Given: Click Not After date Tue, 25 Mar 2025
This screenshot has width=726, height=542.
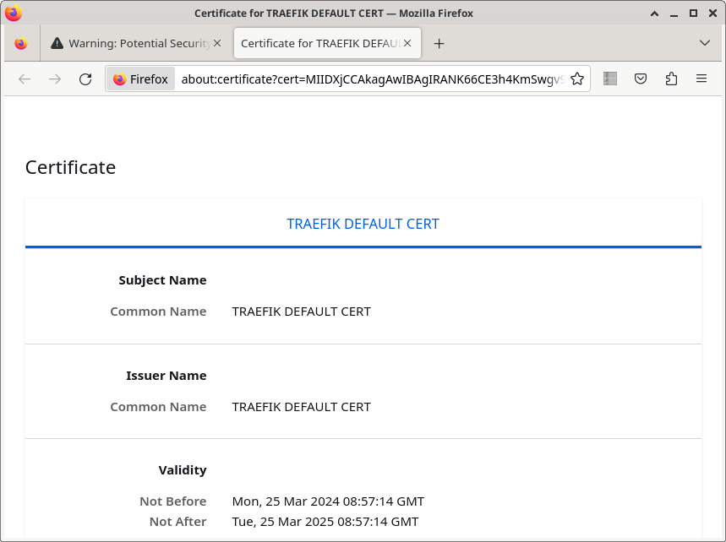Looking at the screenshot, I should [325, 522].
